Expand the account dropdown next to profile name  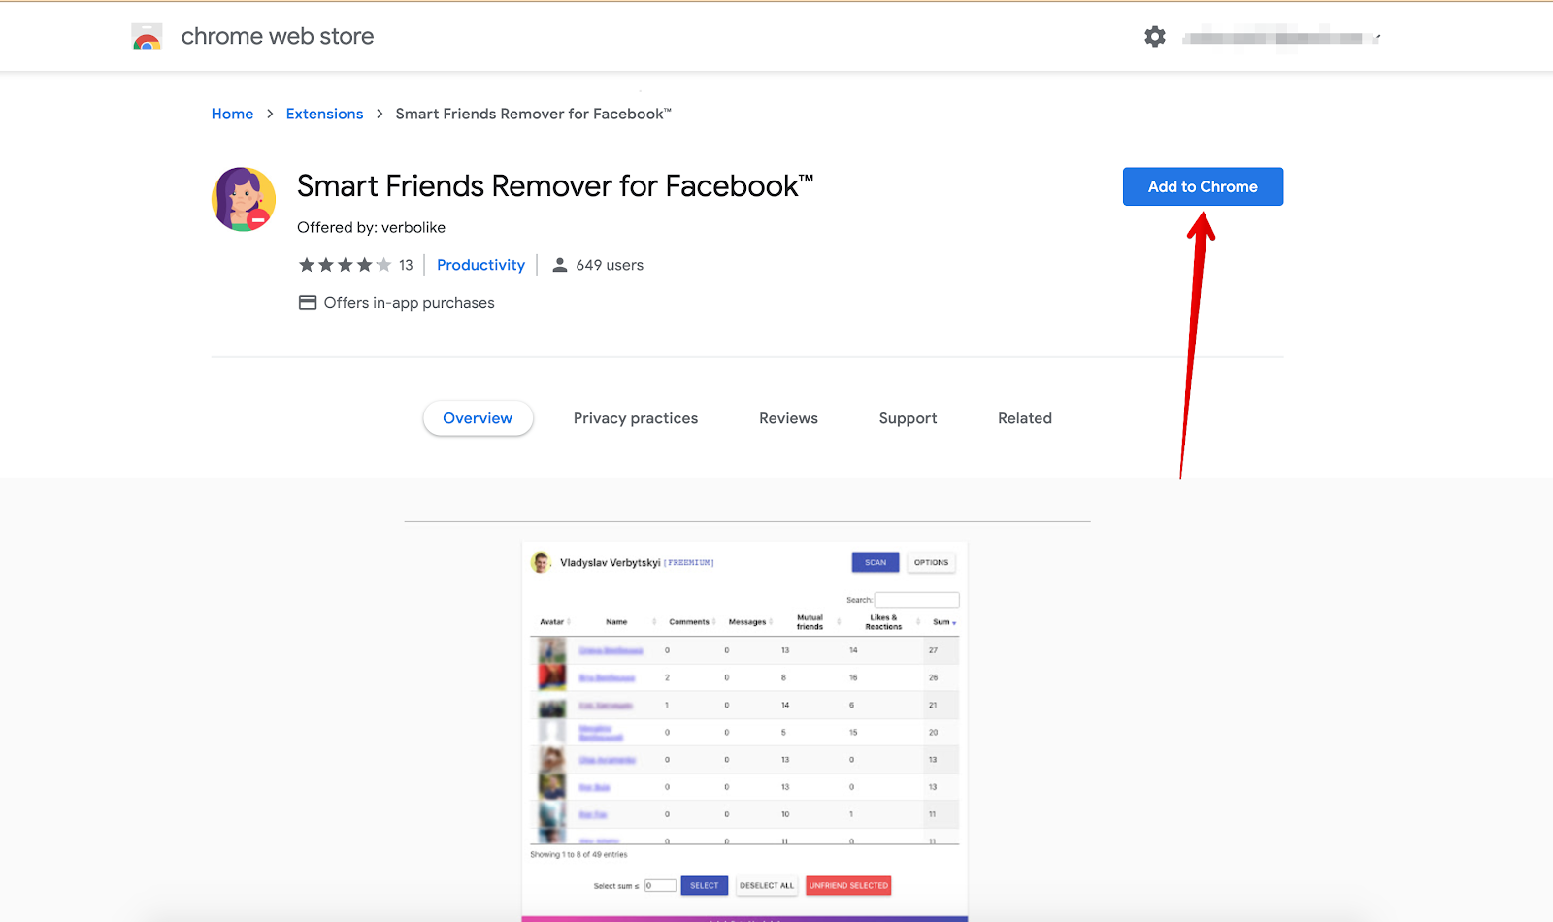1376,37
